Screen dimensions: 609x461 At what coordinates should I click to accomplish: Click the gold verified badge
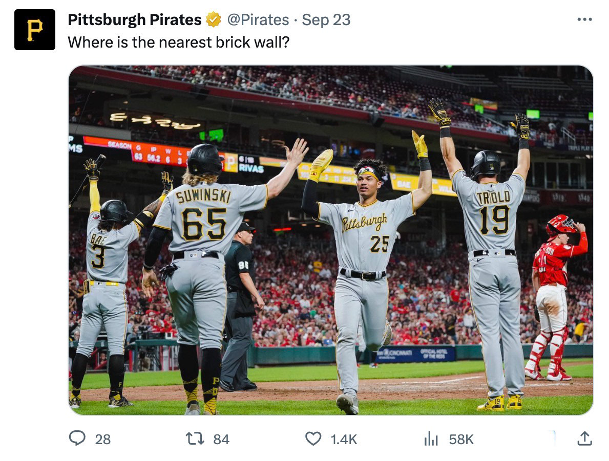(213, 19)
